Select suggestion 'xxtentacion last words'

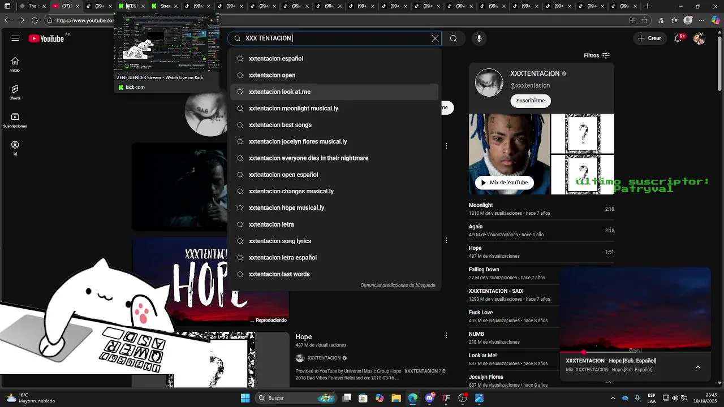[x=335, y=274]
